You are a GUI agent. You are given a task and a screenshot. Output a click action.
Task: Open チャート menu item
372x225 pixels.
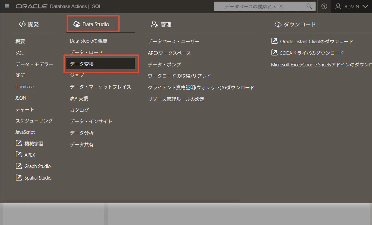(25, 109)
